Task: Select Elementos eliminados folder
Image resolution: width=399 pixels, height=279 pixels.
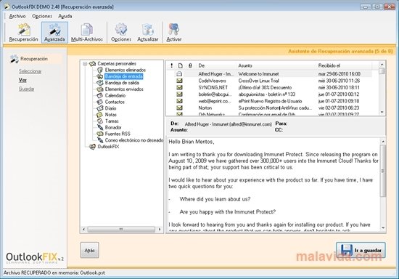Action: 126,70
